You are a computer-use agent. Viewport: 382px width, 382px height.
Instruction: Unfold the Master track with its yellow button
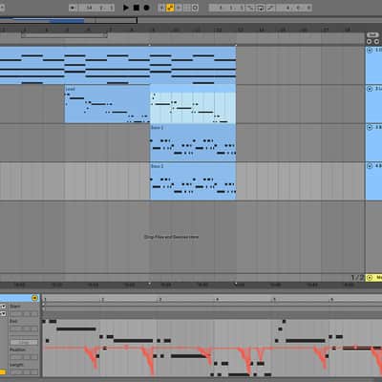click(370, 278)
